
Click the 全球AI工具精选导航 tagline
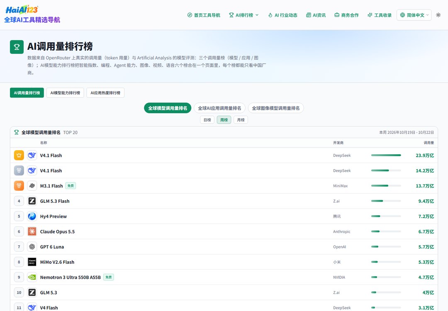pyautogui.click(x=32, y=20)
